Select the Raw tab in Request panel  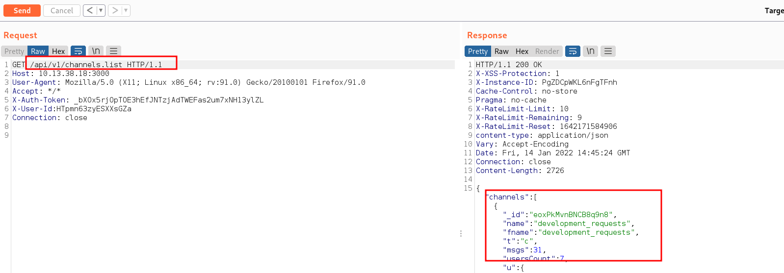tap(38, 51)
